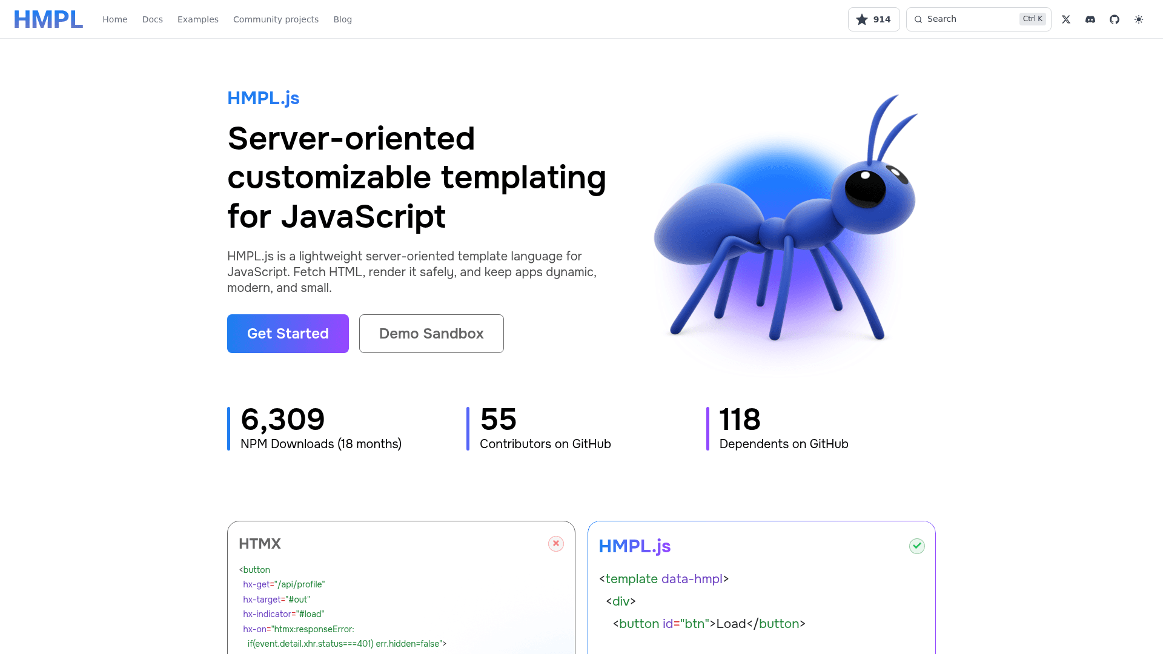Open the X (Twitter) profile icon

pos(1066,19)
